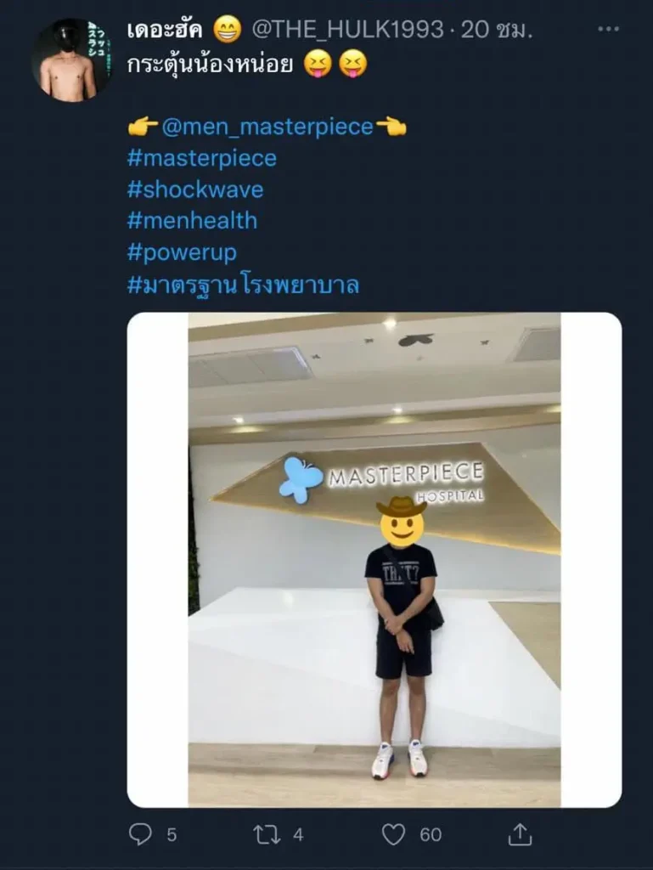Open the tweet's three-dot more options menu
The width and height of the screenshot is (653, 870).
click(608, 29)
